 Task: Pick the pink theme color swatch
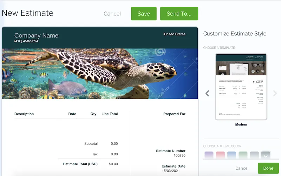(x=220, y=155)
